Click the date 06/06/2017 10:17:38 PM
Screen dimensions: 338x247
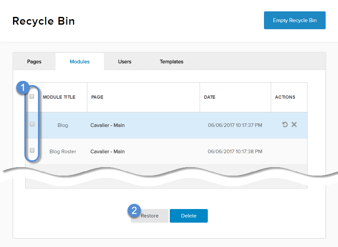235,152
